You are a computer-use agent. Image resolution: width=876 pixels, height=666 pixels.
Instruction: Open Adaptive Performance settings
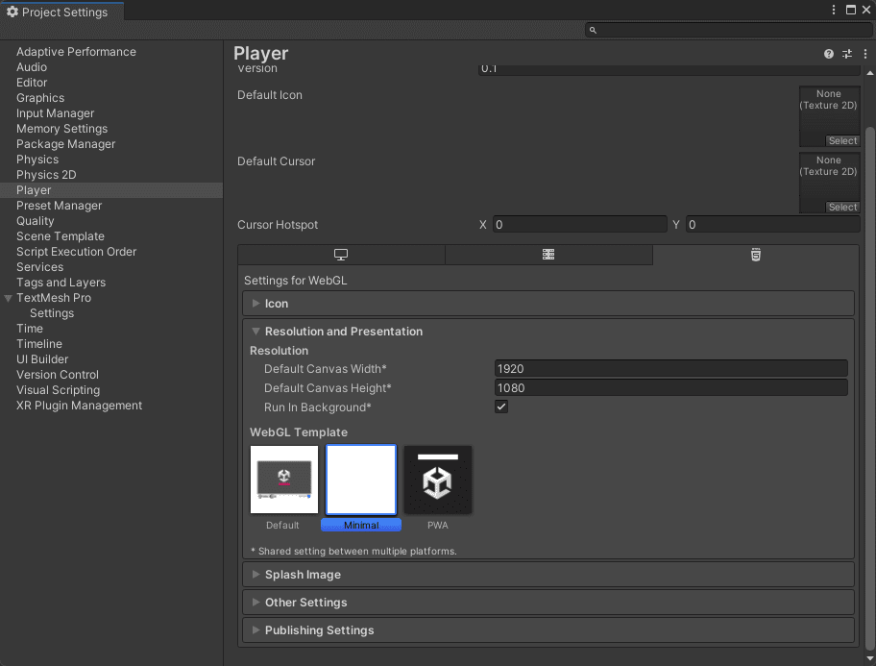pos(76,52)
